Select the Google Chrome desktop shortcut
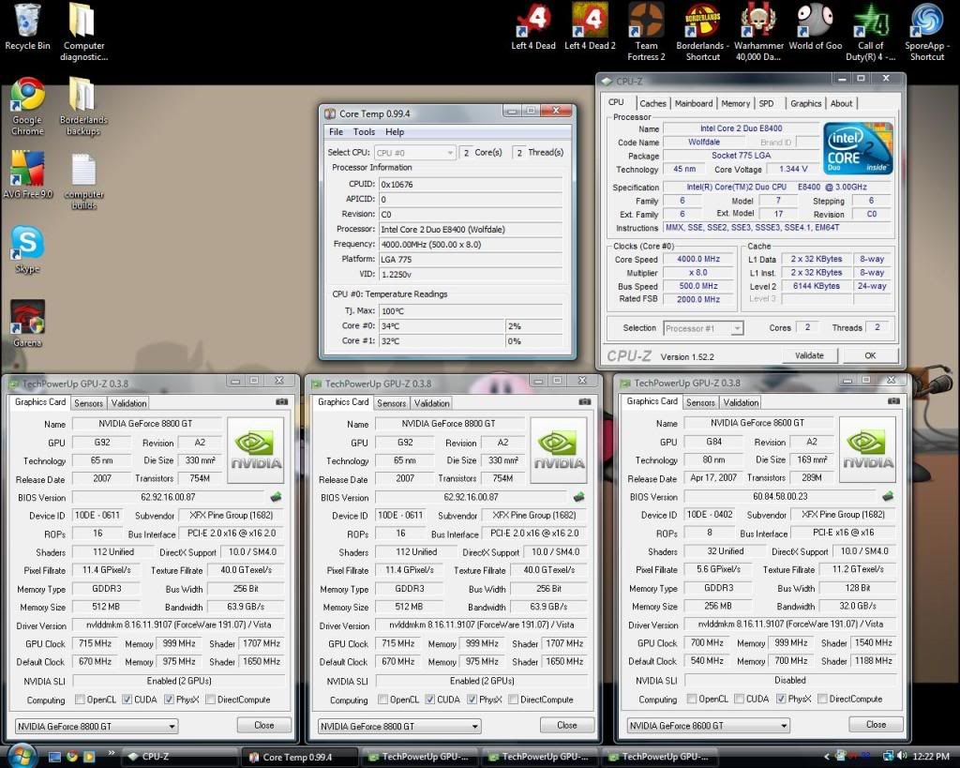Image resolution: width=960 pixels, height=768 pixels. click(27, 106)
